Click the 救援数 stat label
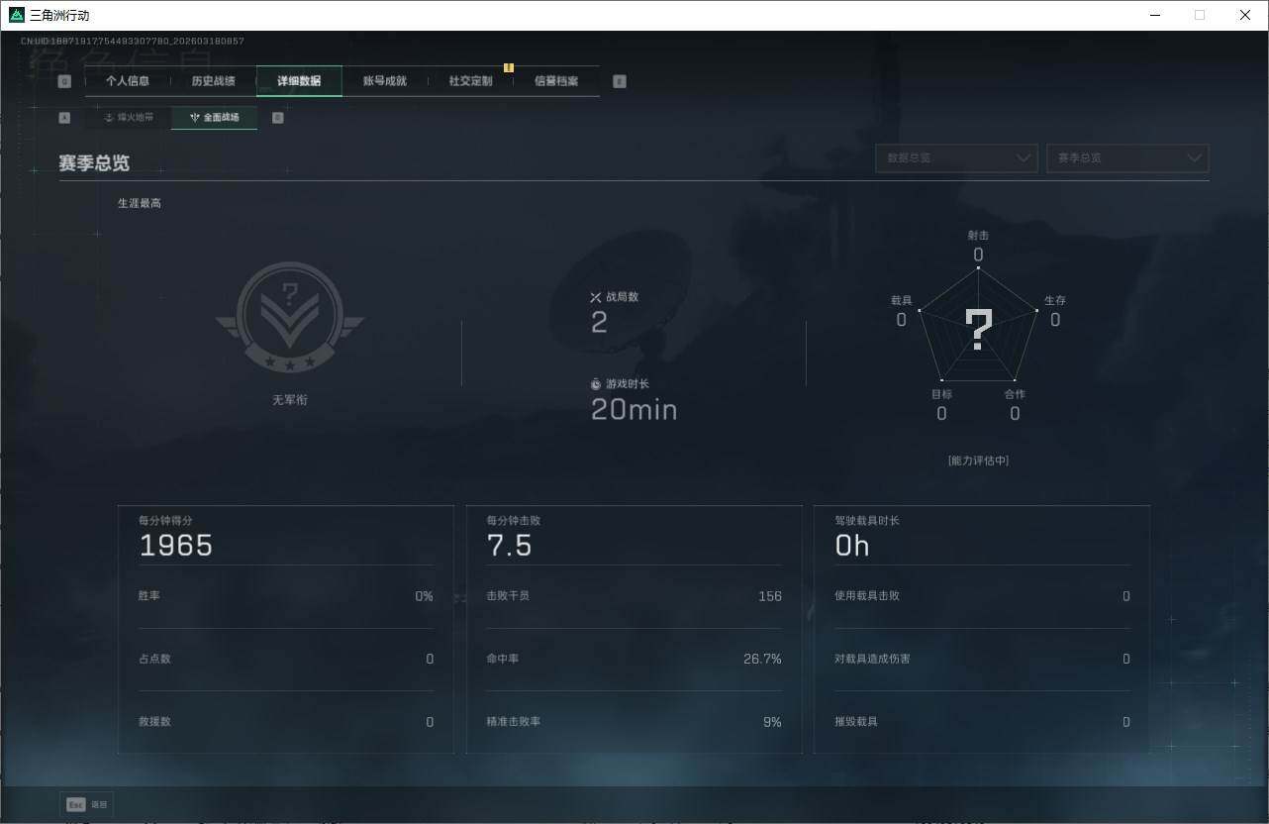 154,722
